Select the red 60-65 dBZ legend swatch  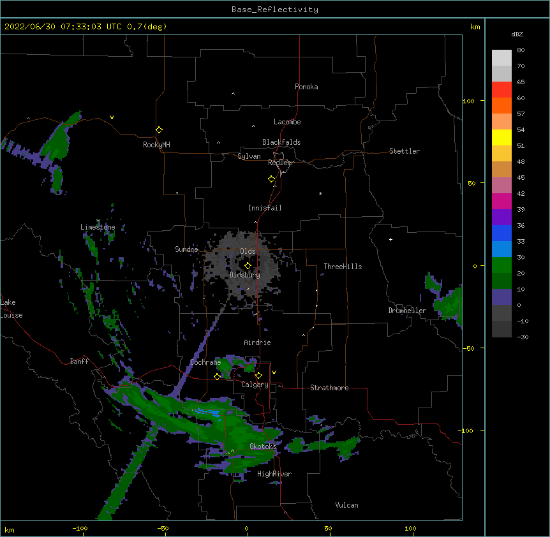pos(502,89)
